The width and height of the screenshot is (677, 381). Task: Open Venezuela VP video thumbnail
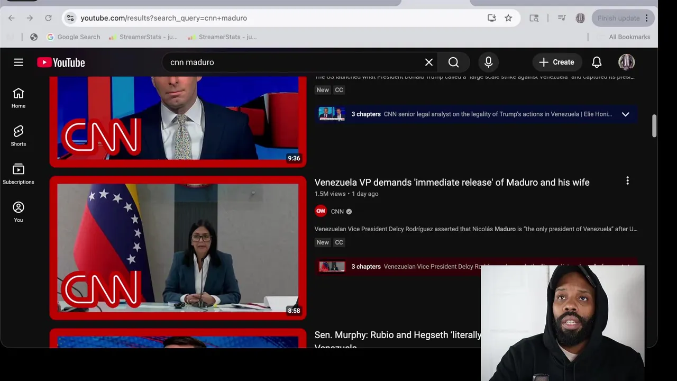[x=178, y=248]
